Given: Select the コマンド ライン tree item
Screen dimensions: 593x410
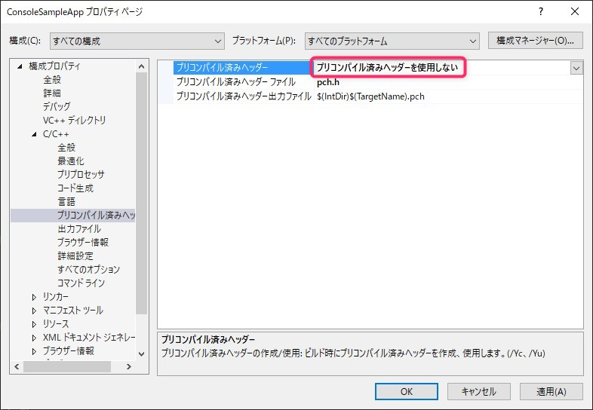Looking at the screenshot, I should tap(81, 283).
